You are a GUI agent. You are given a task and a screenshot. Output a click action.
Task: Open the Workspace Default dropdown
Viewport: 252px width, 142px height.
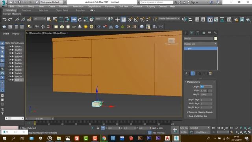(x=52, y=2)
